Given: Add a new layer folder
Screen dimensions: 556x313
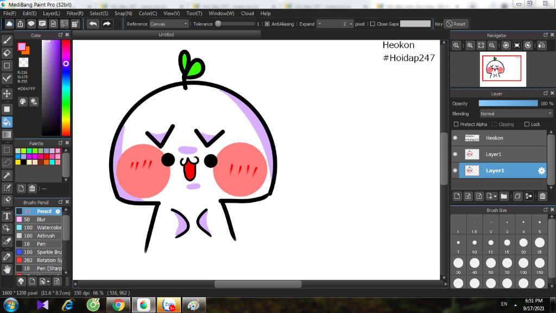Looking at the screenshot, I should pyautogui.click(x=504, y=196).
